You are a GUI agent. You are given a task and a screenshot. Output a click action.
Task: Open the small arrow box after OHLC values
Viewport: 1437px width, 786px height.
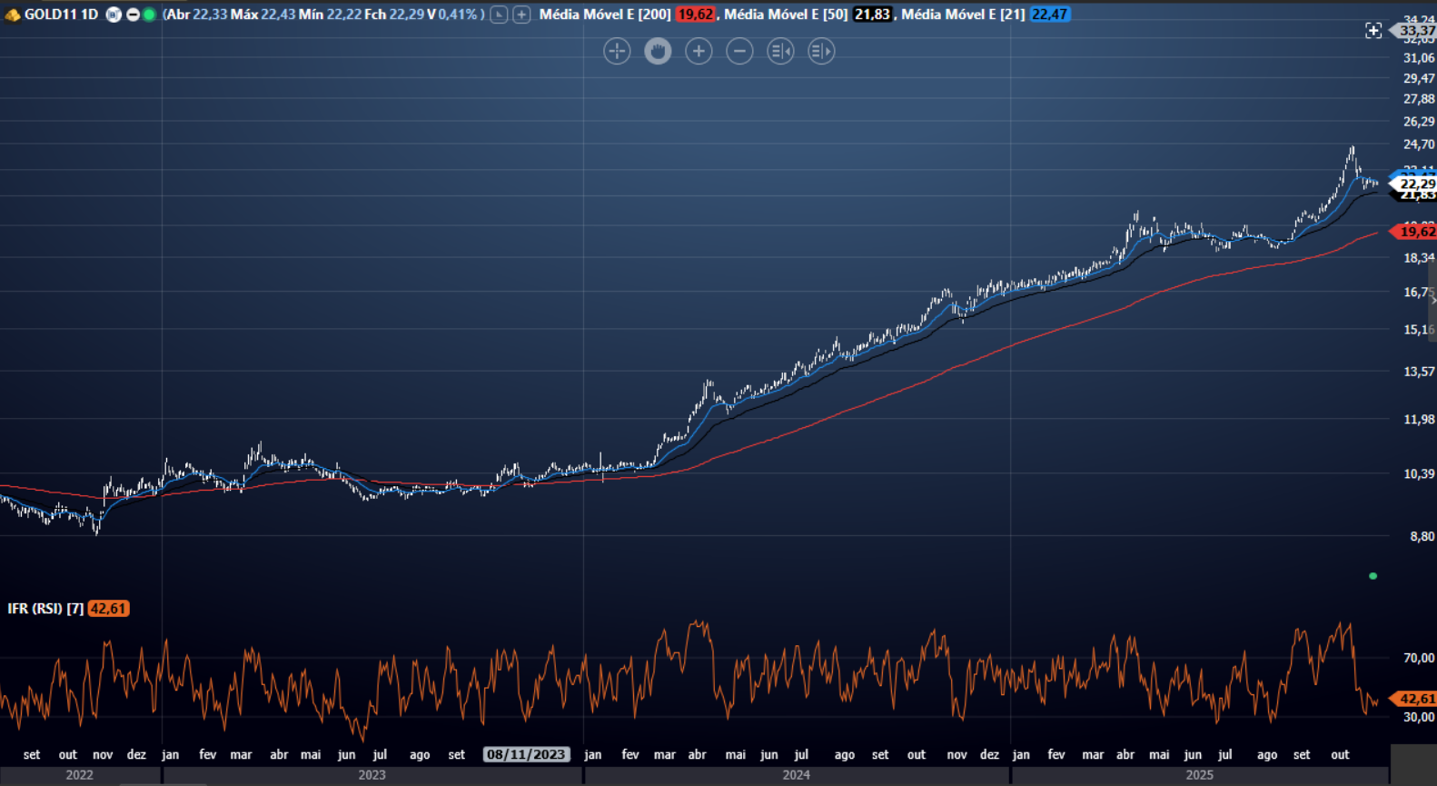499,15
